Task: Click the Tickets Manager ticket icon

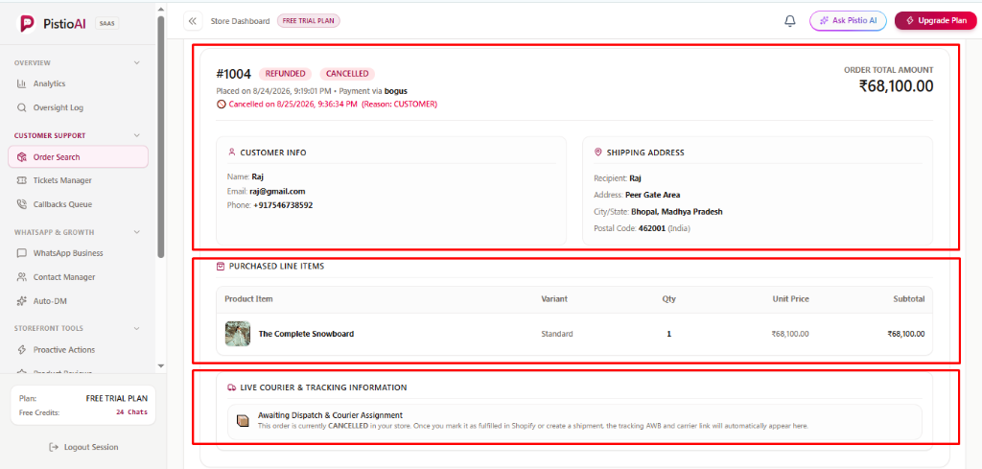Action: tap(21, 180)
